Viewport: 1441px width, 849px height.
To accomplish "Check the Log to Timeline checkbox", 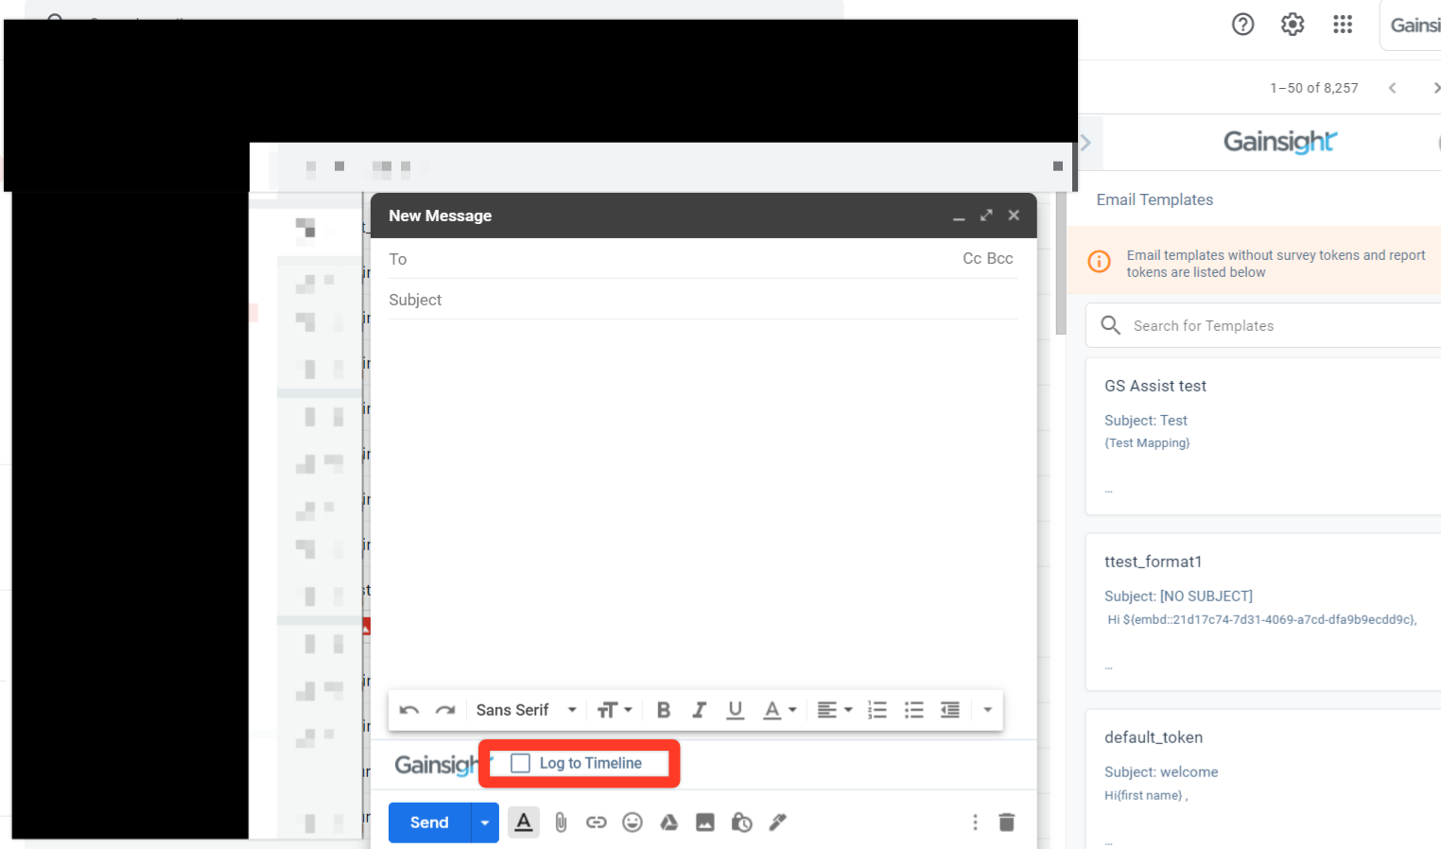I will click(x=520, y=763).
